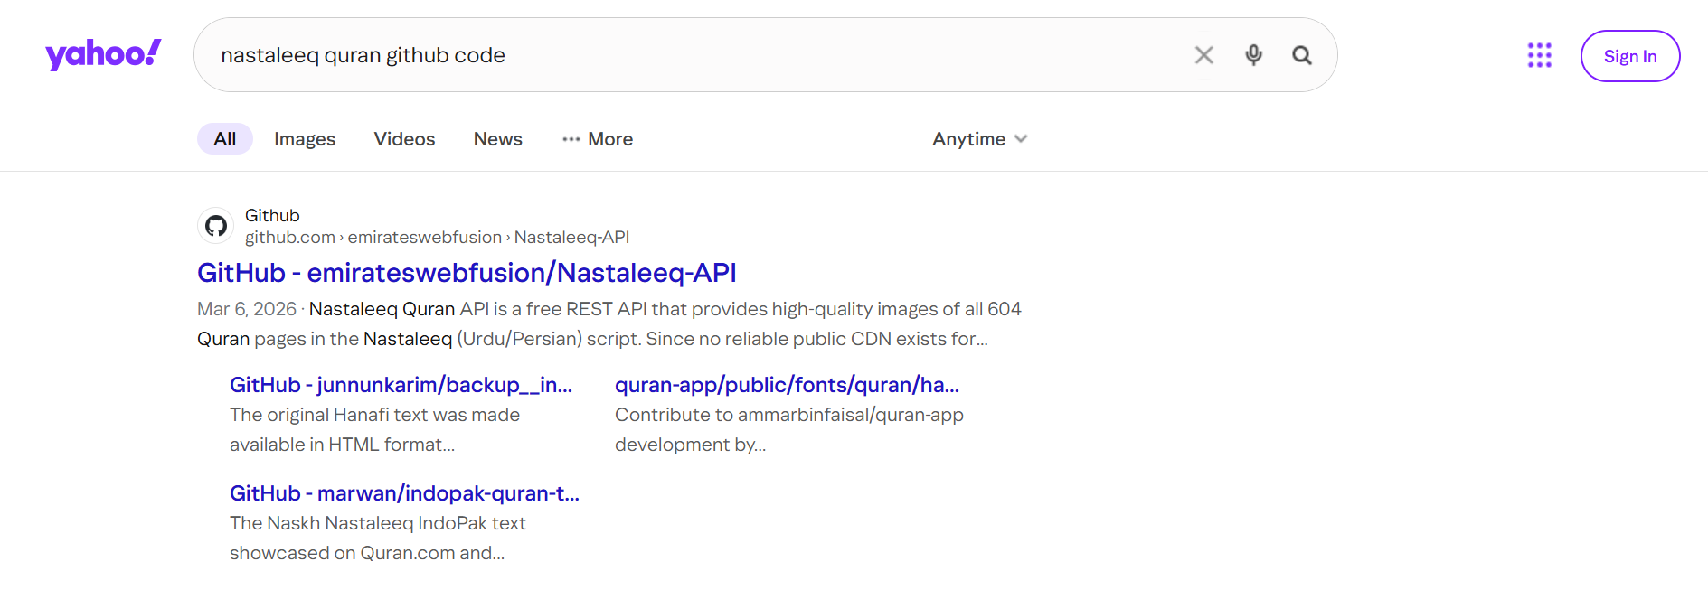
Task: Start voice search with microphone icon
Action: [1253, 55]
